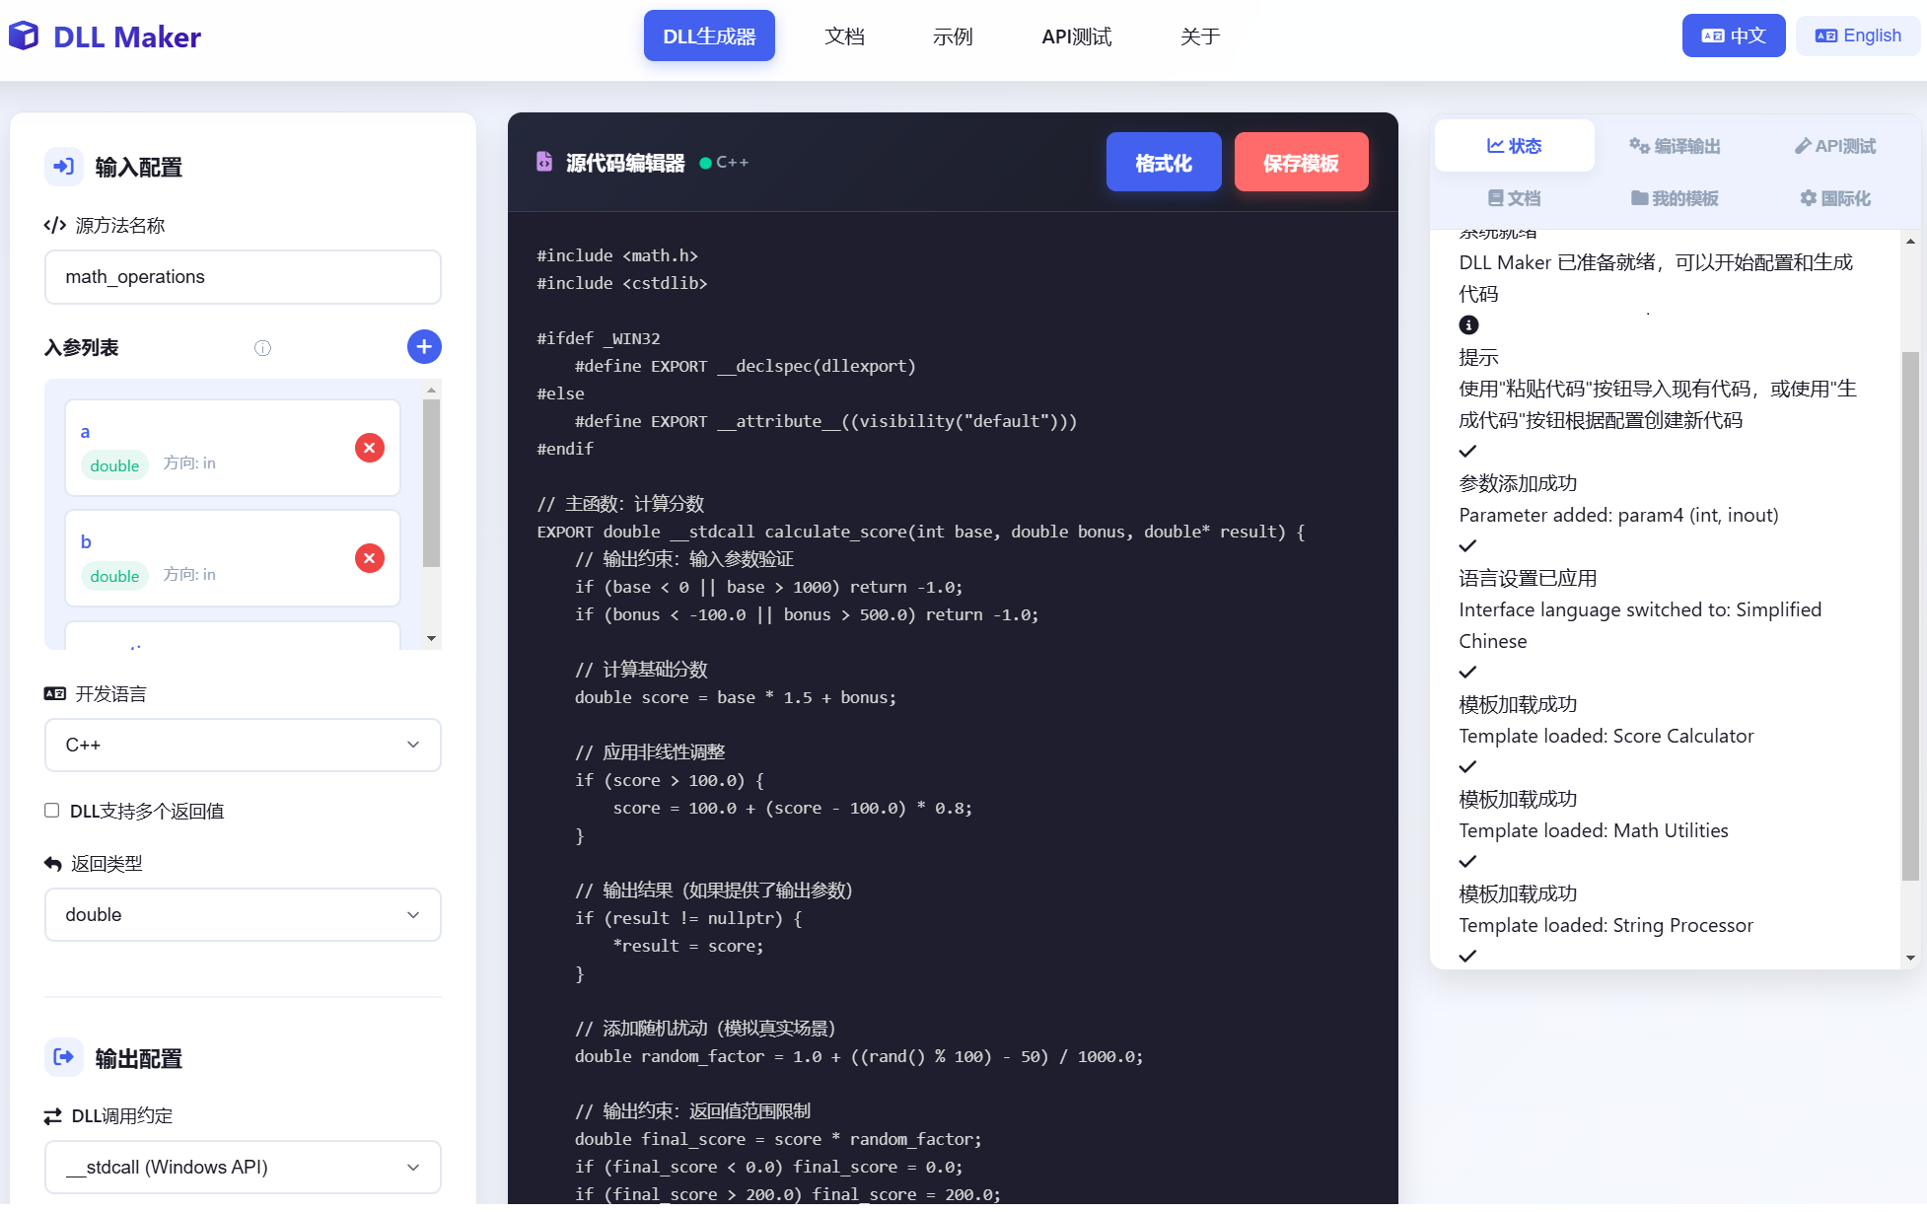Click the 格式化 format button
The width and height of the screenshot is (1927, 1212).
pos(1164,163)
